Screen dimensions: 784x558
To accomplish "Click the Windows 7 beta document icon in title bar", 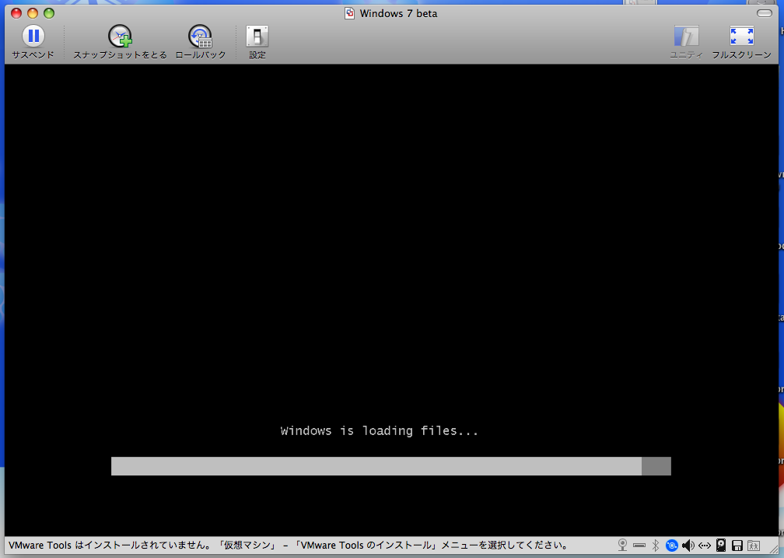I will coord(349,13).
